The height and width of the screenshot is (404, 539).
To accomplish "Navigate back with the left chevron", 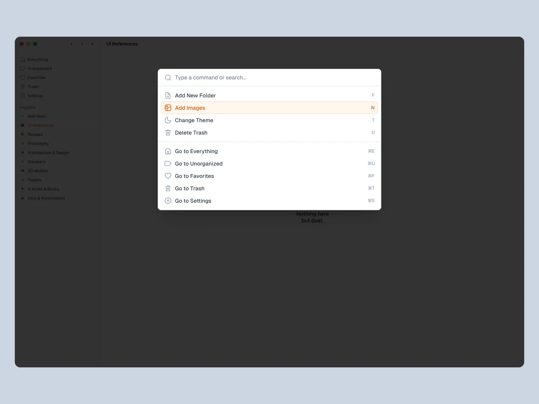I will 71,44.
